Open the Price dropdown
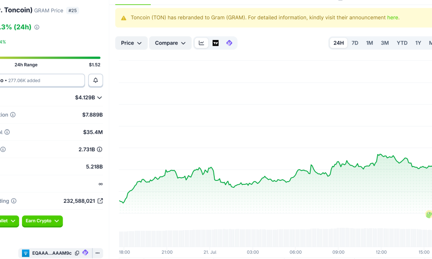 click(131, 43)
